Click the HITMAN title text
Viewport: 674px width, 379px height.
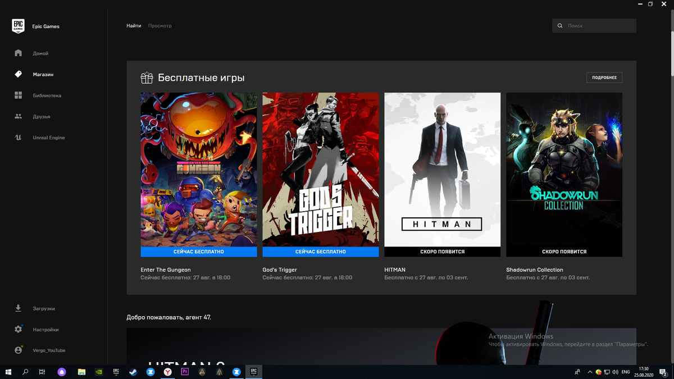(395, 270)
